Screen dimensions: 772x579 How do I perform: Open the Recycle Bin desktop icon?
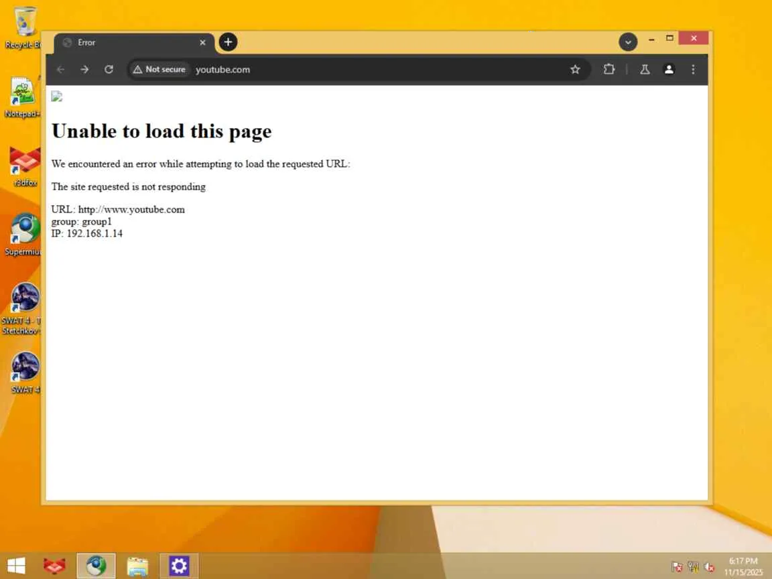(x=23, y=28)
